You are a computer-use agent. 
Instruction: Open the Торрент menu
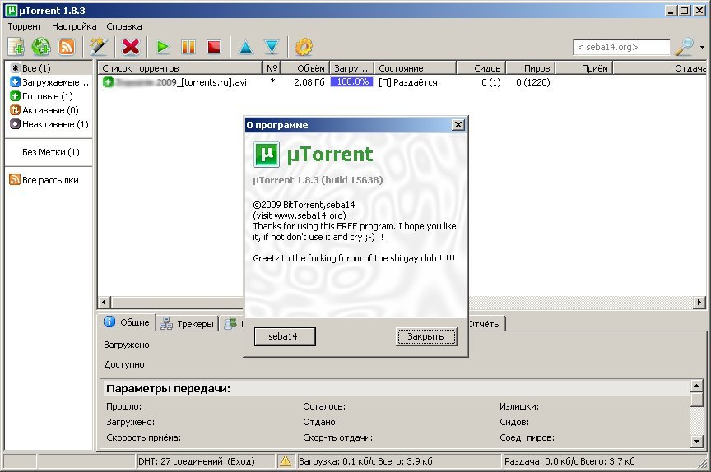click(25, 26)
